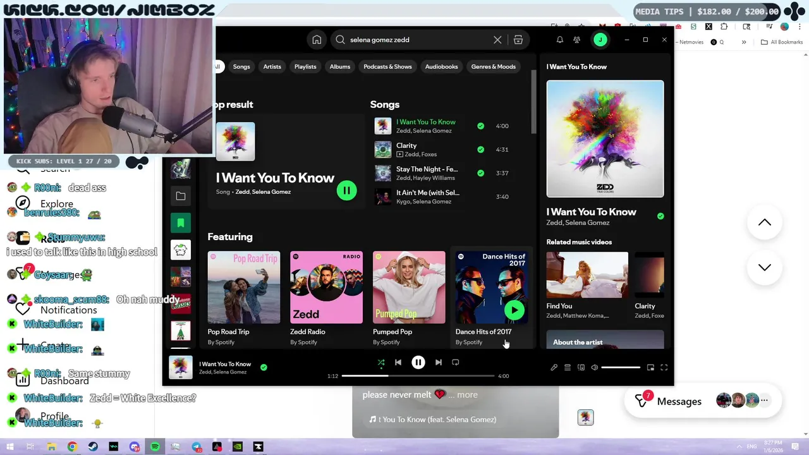Expand the bookmarks overflow double chevron
Image resolution: width=809 pixels, height=455 pixels.
pyautogui.click(x=744, y=42)
